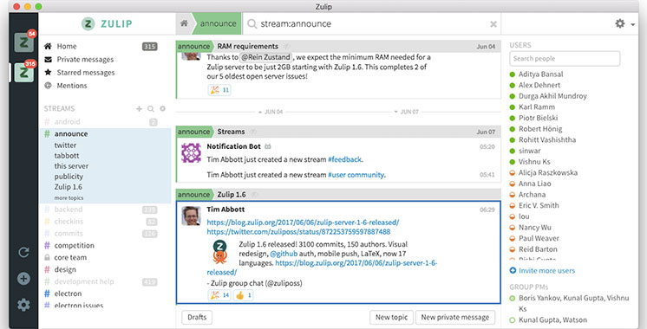Message user Robert Hönig
Image resolution: width=647 pixels, height=329 pixels.
coord(540,128)
